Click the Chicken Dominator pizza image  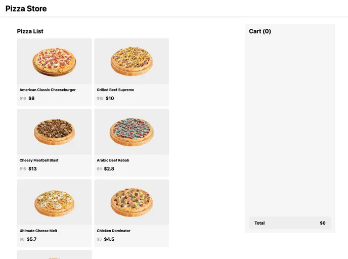click(x=132, y=202)
